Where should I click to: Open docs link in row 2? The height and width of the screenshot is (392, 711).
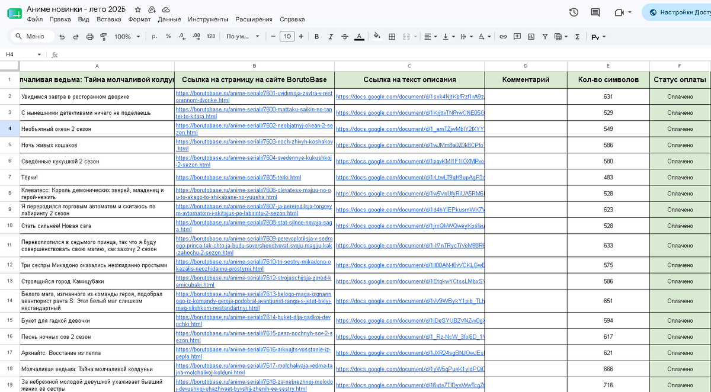tap(410, 97)
